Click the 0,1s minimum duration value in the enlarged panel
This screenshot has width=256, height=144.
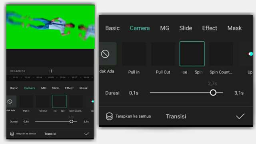(x=134, y=93)
